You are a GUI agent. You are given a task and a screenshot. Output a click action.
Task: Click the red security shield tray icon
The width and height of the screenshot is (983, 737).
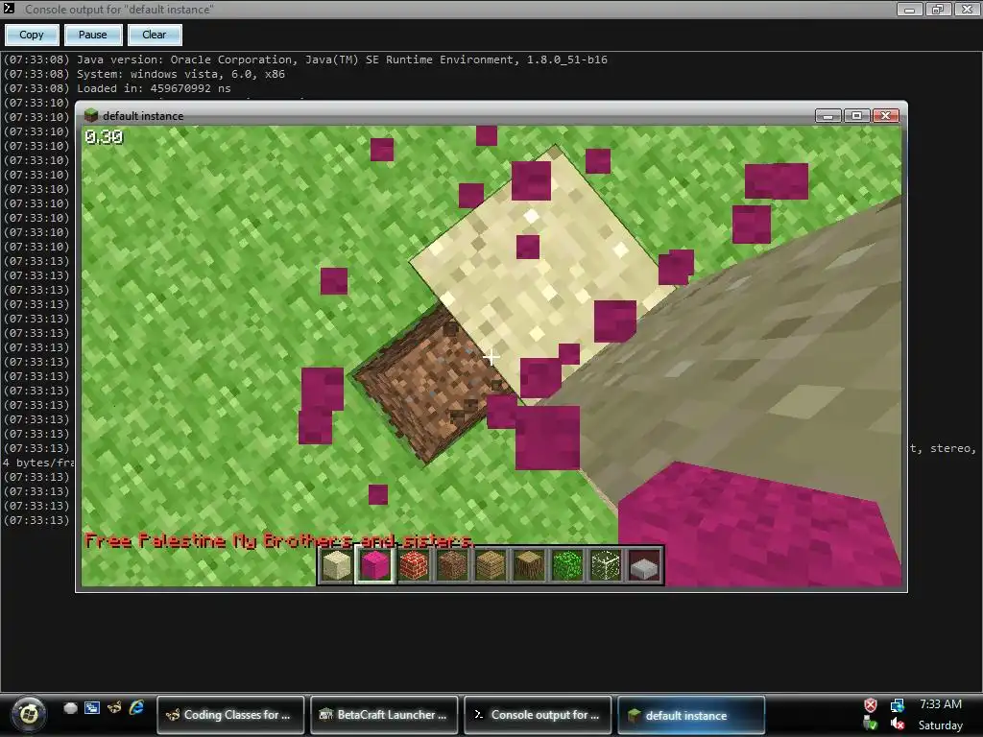point(871,705)
